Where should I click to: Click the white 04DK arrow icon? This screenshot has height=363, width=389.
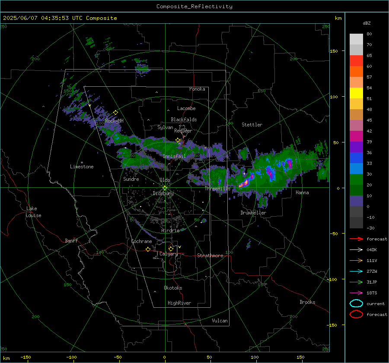(x=356, y=249)
